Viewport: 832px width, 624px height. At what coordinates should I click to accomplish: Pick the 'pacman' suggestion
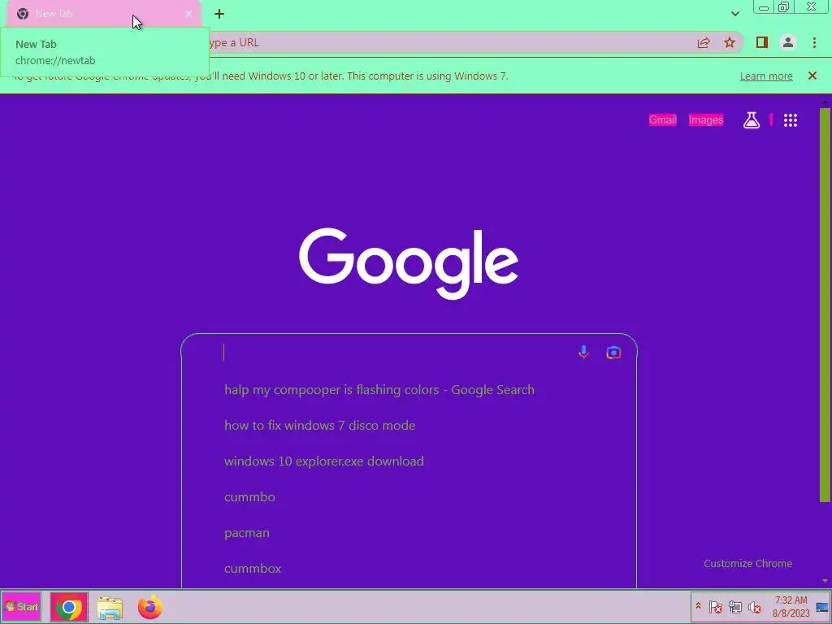coord(409,533)
